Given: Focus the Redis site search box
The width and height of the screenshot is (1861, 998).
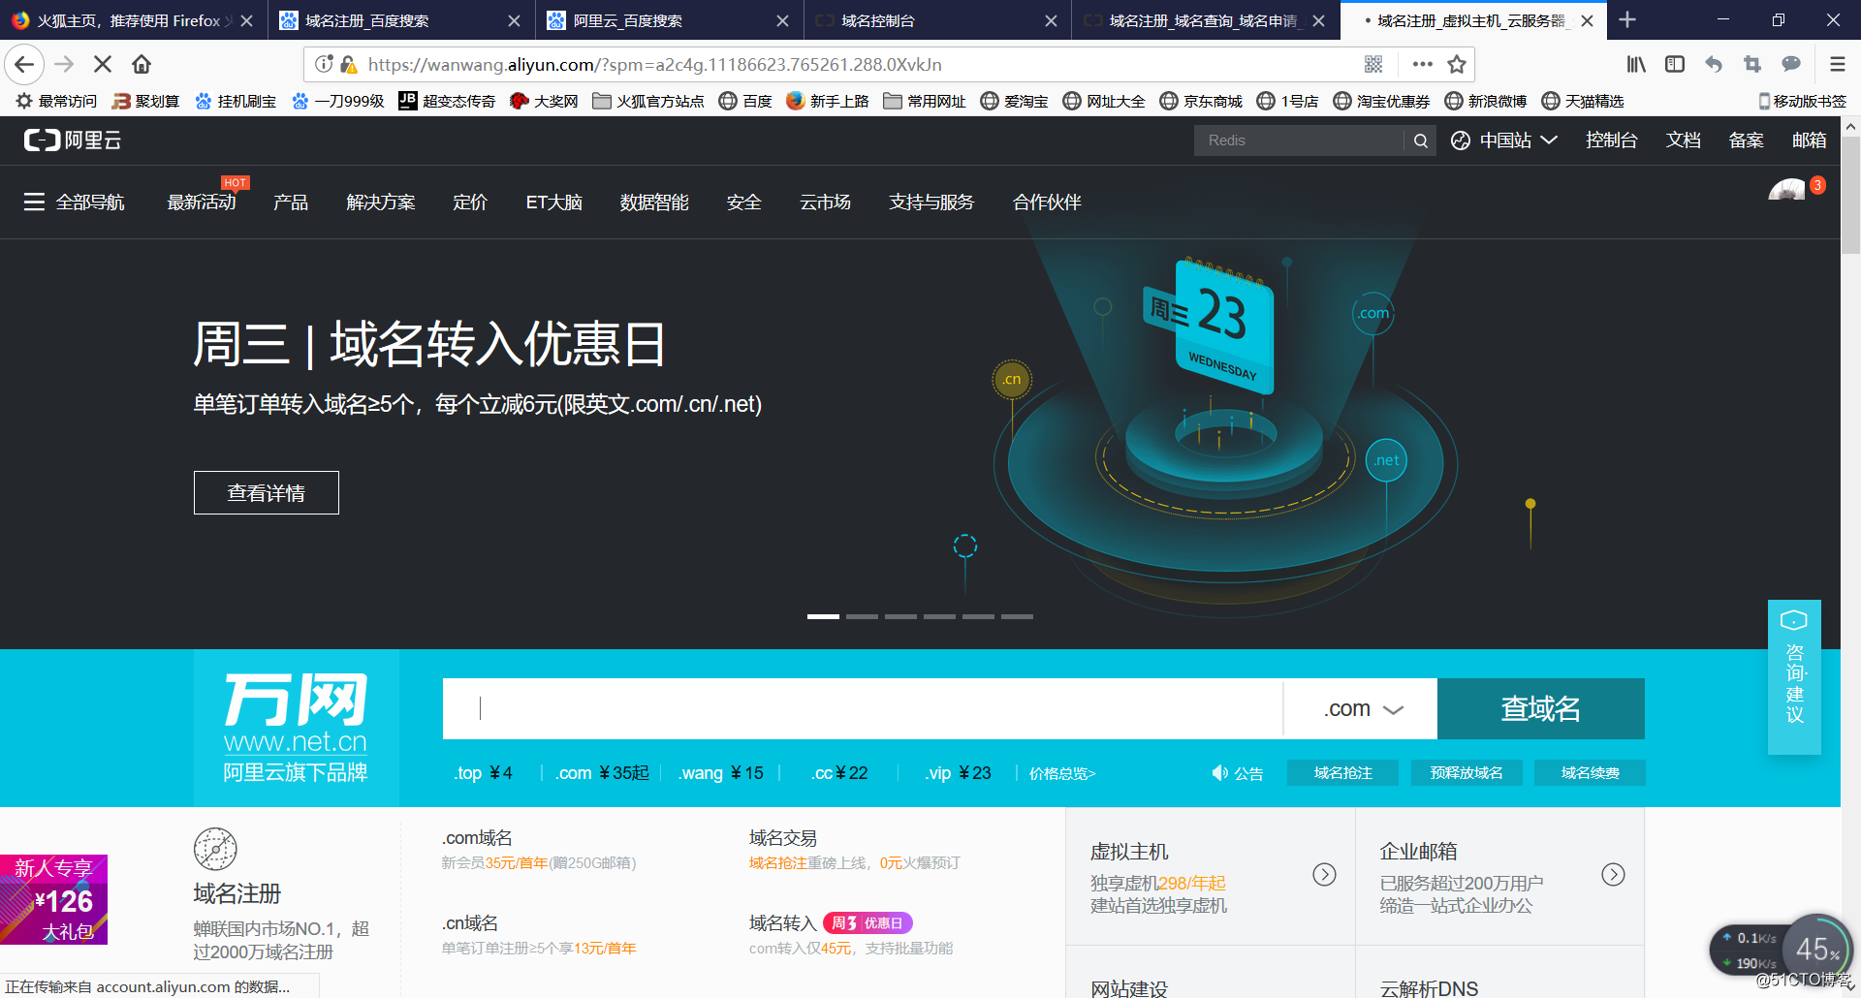Looking at the screenshot, I should (x=1301, y=140).
